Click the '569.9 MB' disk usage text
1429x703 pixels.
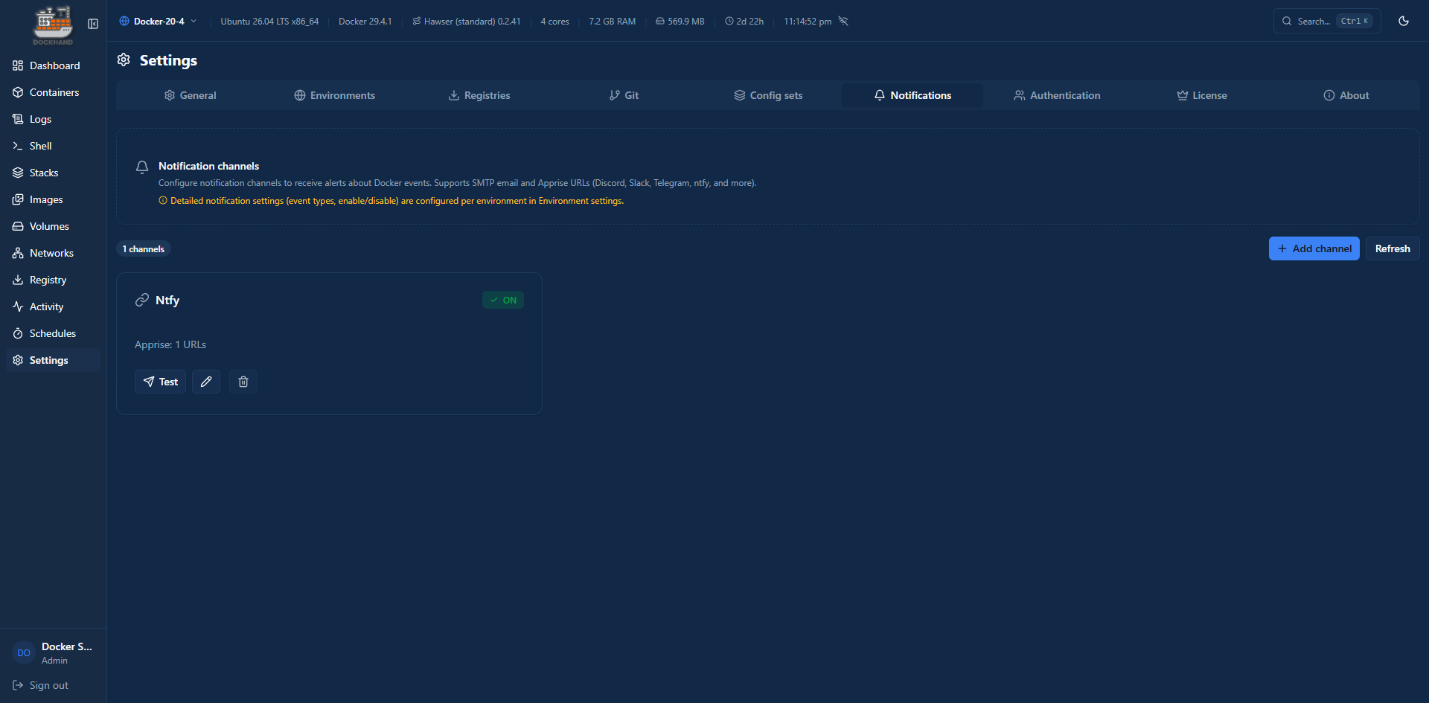(x=685, y=22)
